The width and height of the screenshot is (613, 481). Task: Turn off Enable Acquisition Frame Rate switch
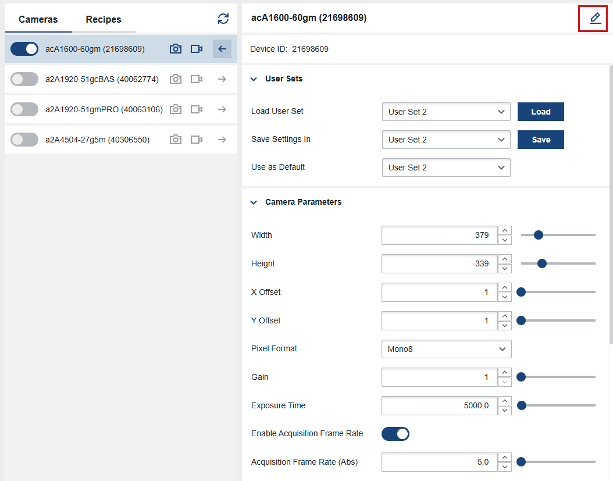point(395,434)
